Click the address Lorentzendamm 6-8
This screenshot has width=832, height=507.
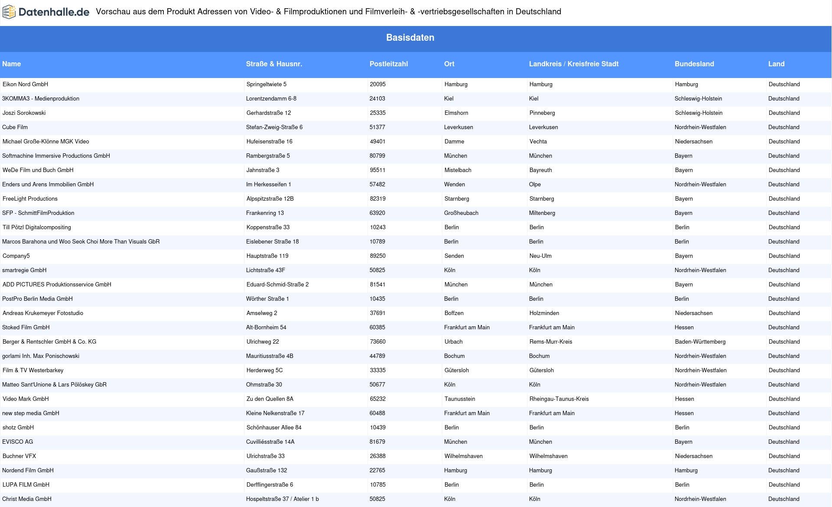[x=271, y=99]
